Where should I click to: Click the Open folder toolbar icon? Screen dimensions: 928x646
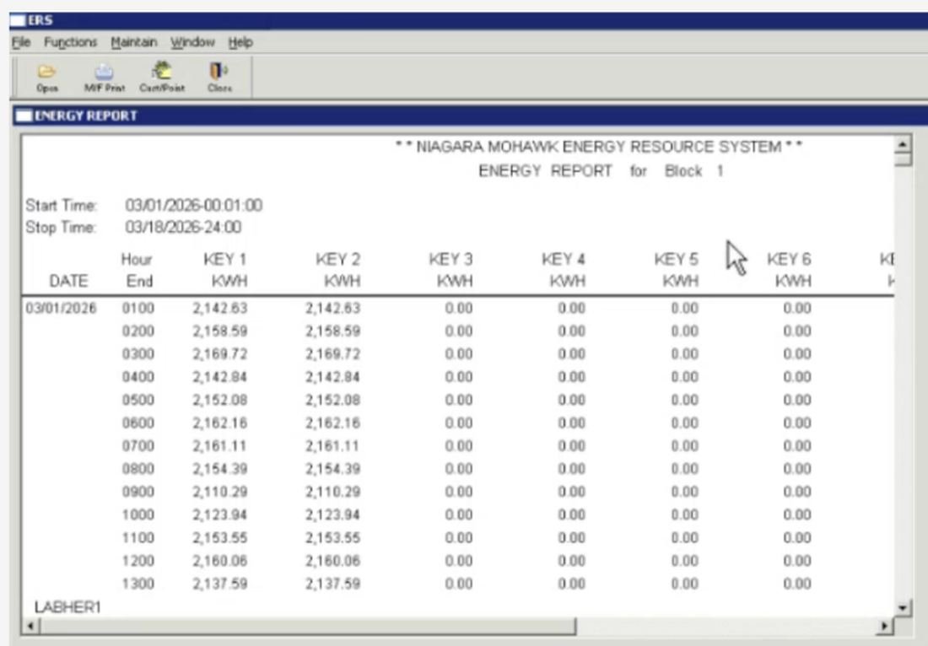tap(46, 73)
